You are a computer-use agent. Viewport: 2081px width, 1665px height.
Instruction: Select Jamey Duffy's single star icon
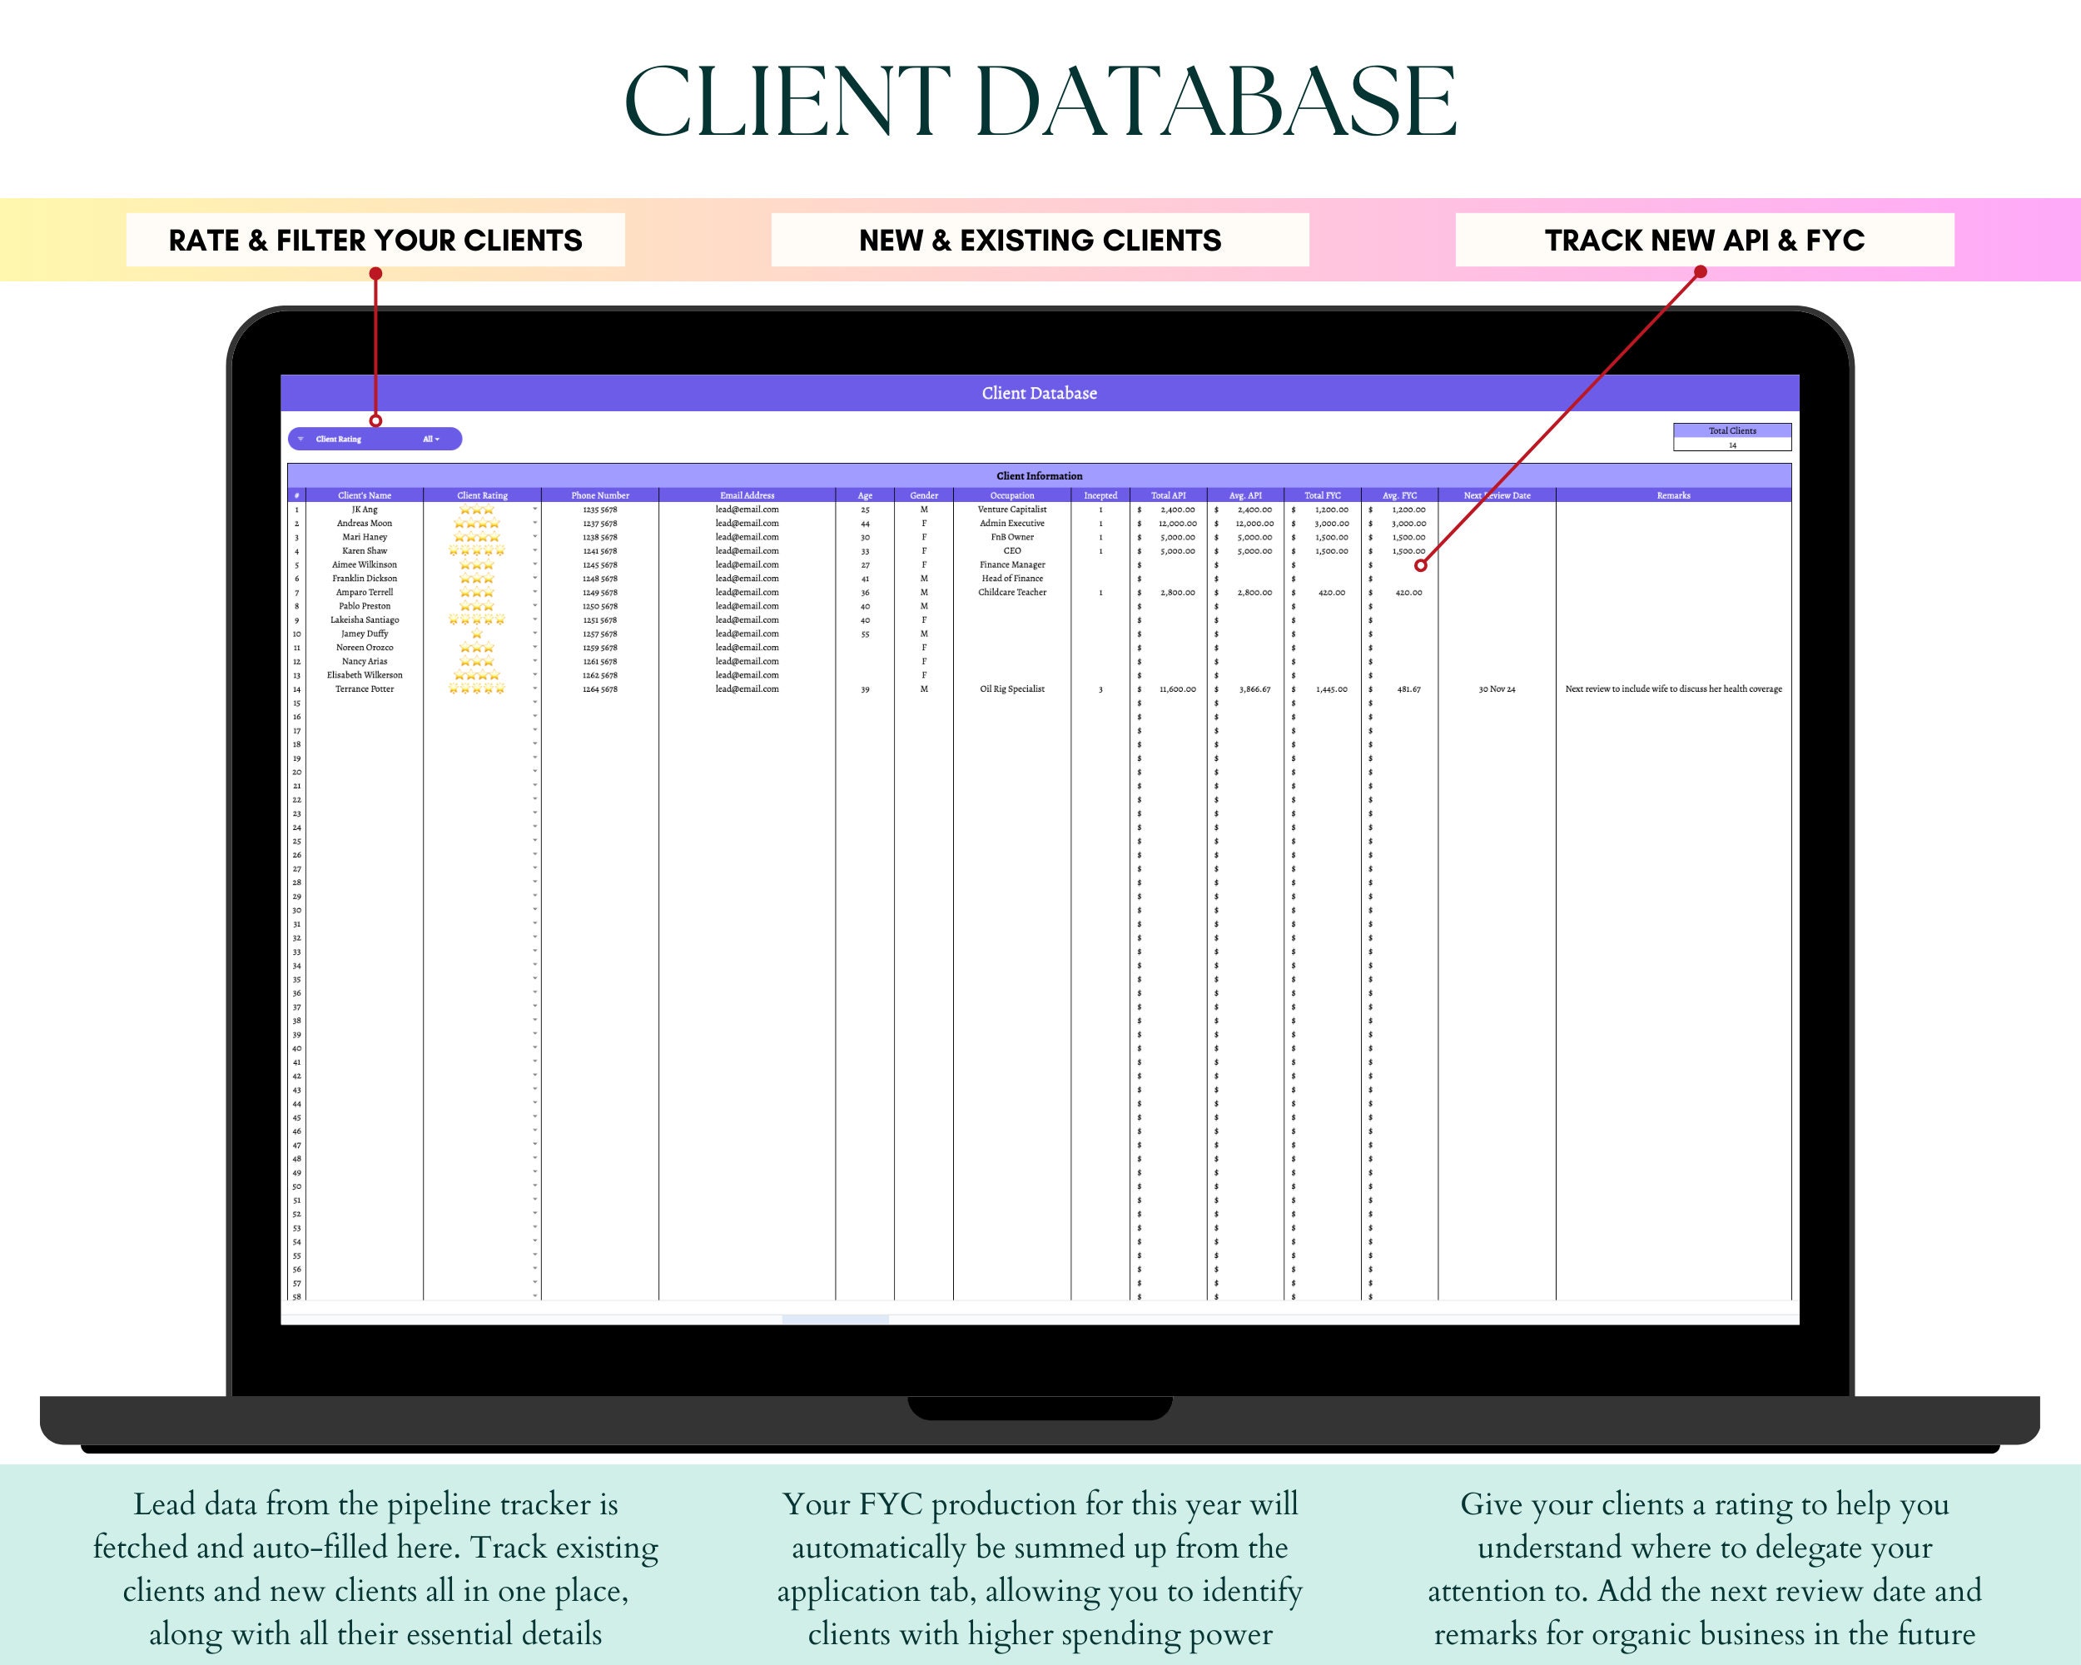coord(477,634)
